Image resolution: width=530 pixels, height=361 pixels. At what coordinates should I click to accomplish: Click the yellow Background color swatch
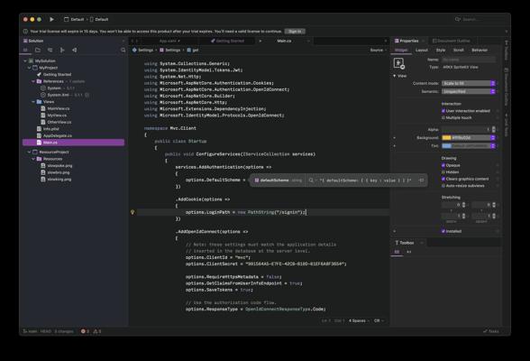(446, 138)
